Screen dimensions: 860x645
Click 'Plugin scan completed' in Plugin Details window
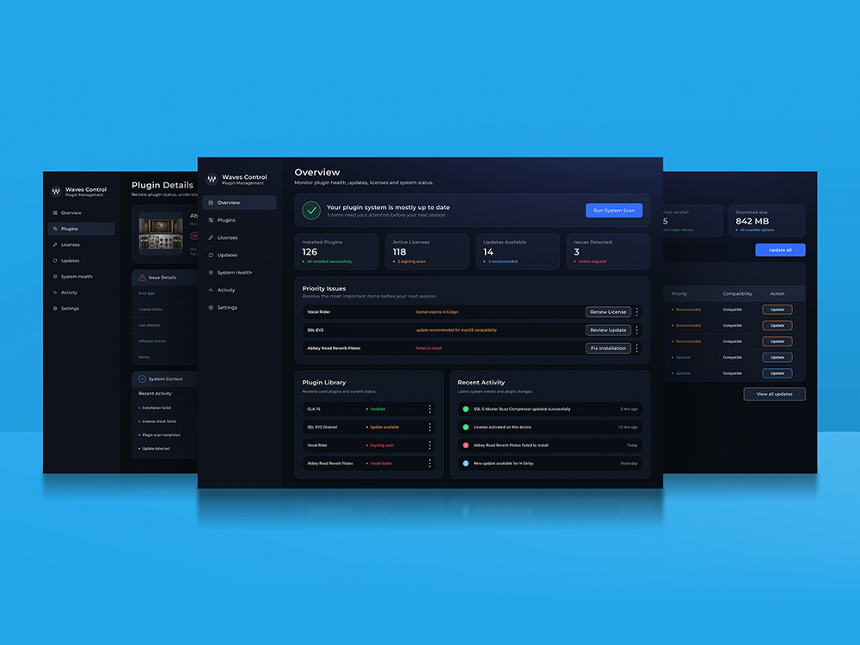tap(161, 435)
